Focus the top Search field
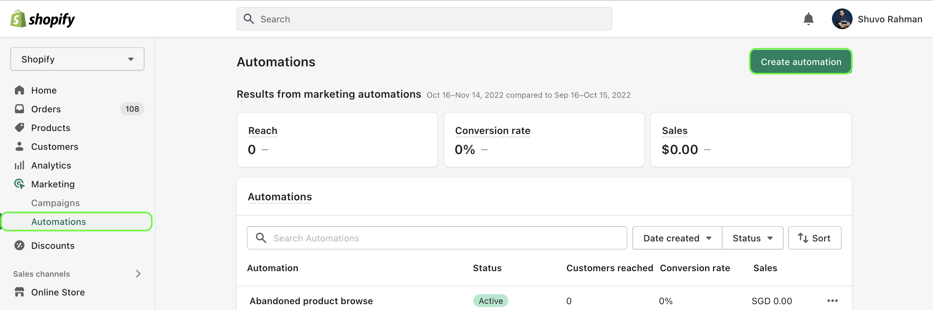The height and width of the screenshot is (310, 933). [x=424, y=19]
